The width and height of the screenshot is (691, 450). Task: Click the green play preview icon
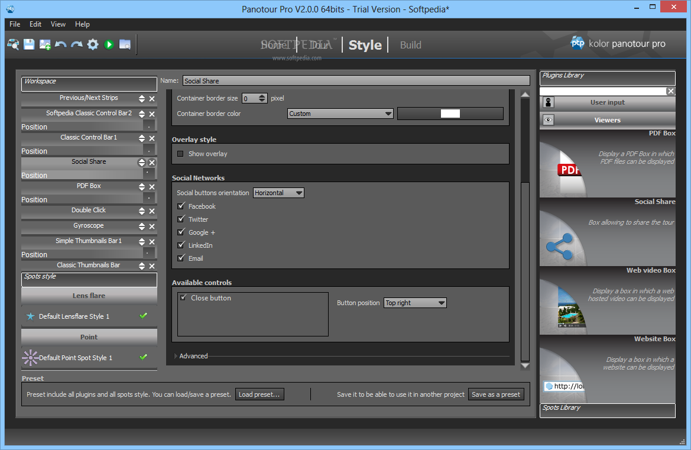pyautogui.click(x=109, y=44)
